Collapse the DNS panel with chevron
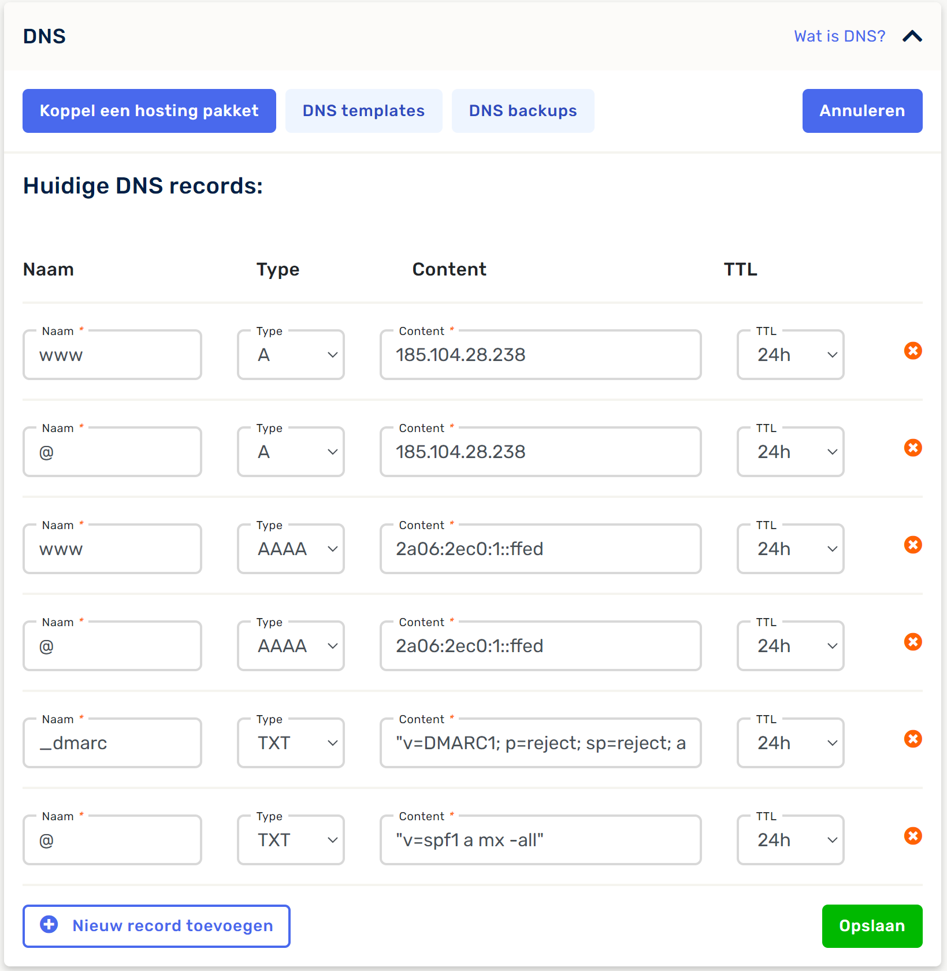 912,36
